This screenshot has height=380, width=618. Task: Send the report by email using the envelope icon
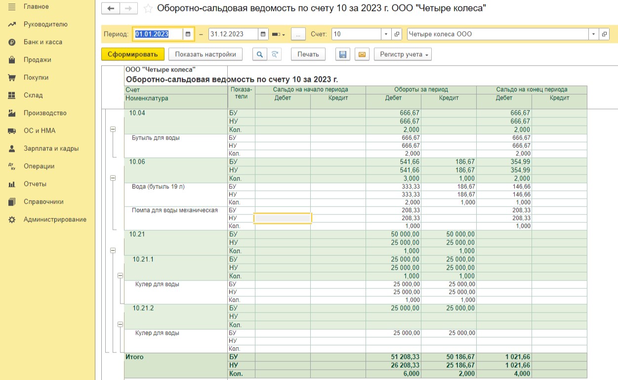pos(362,54)
